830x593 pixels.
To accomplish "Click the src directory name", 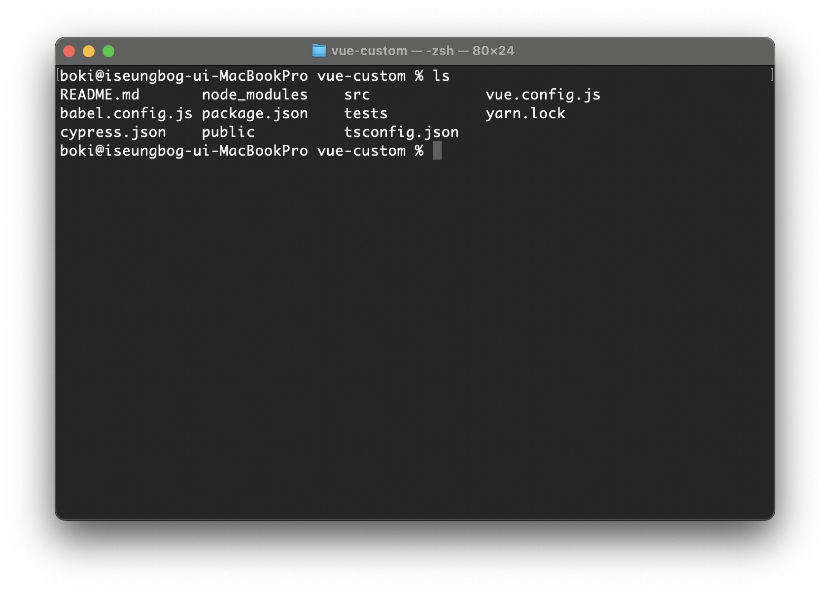I will [x=357, y=95].
